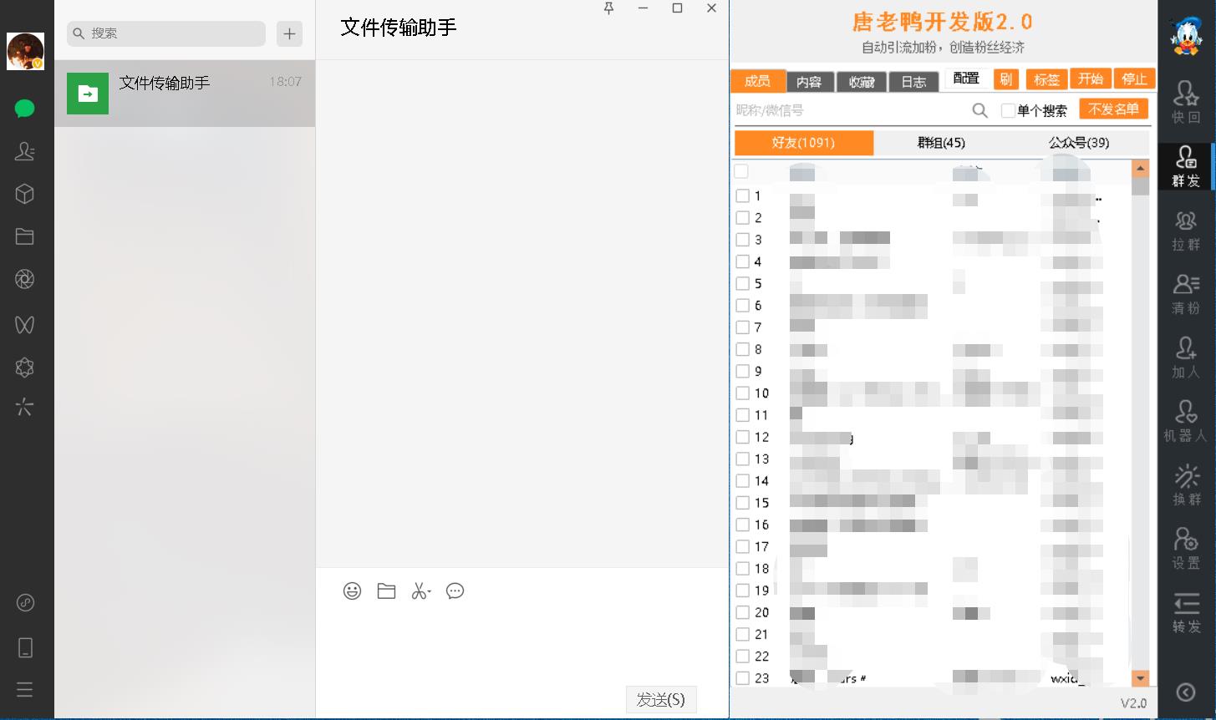
Task: Open the 加人 add people icon in the right sidebar
Action: pyautogui.click(x=1186, y=357)
